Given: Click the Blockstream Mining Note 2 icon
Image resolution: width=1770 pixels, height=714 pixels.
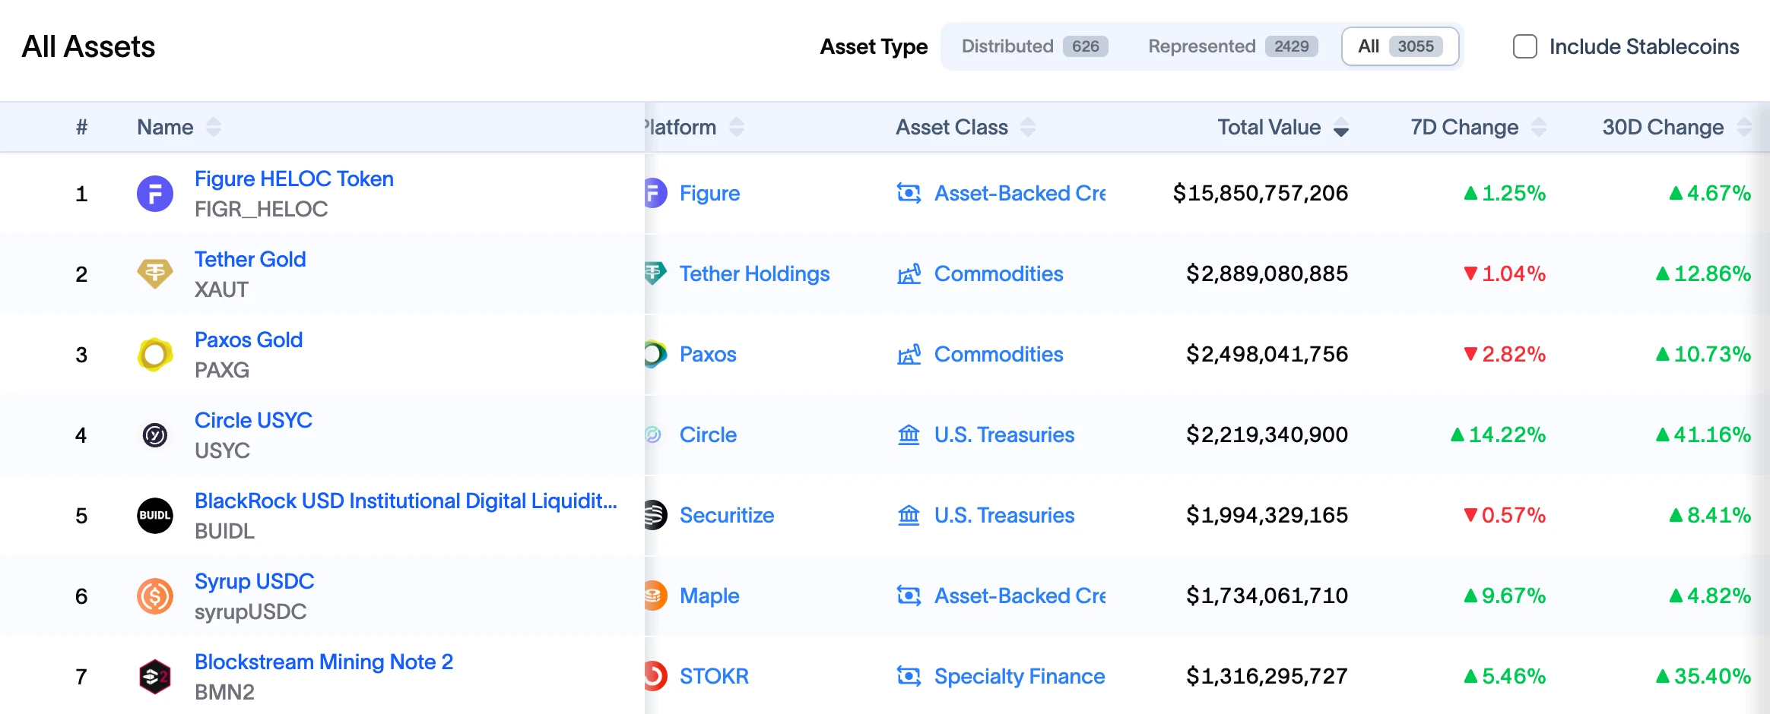Looking at the screenshot, I should tap(155, 677).
